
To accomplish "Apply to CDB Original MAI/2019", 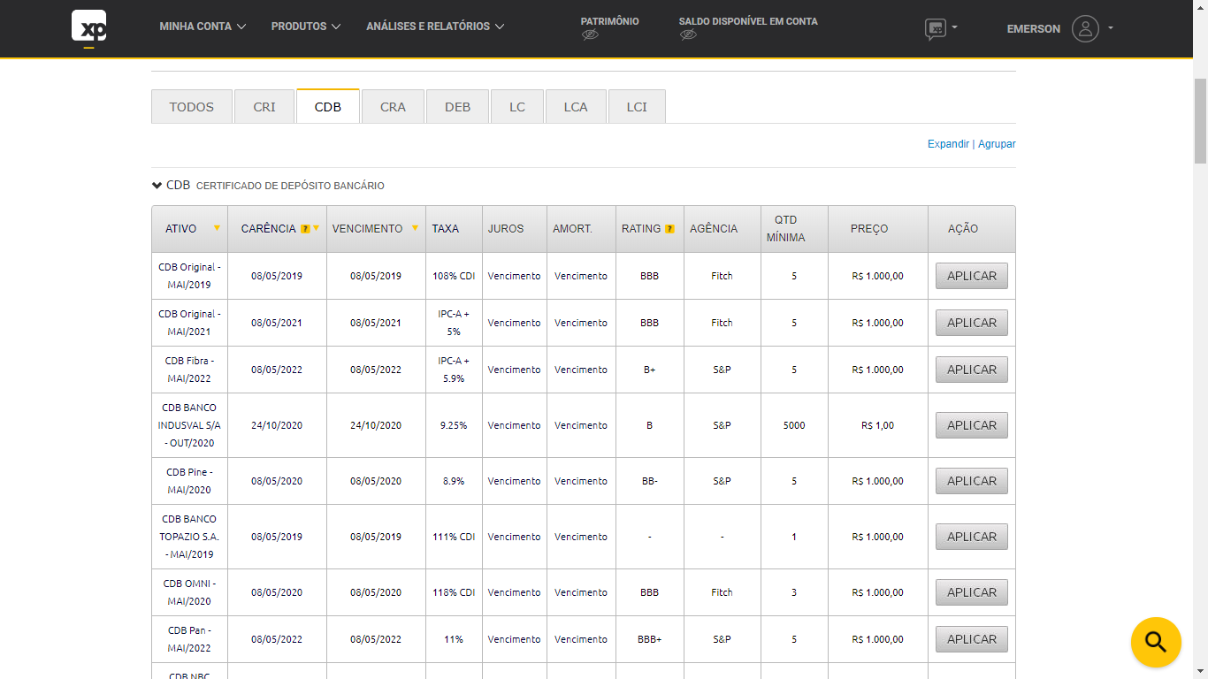I will click(x=972, y=276).
